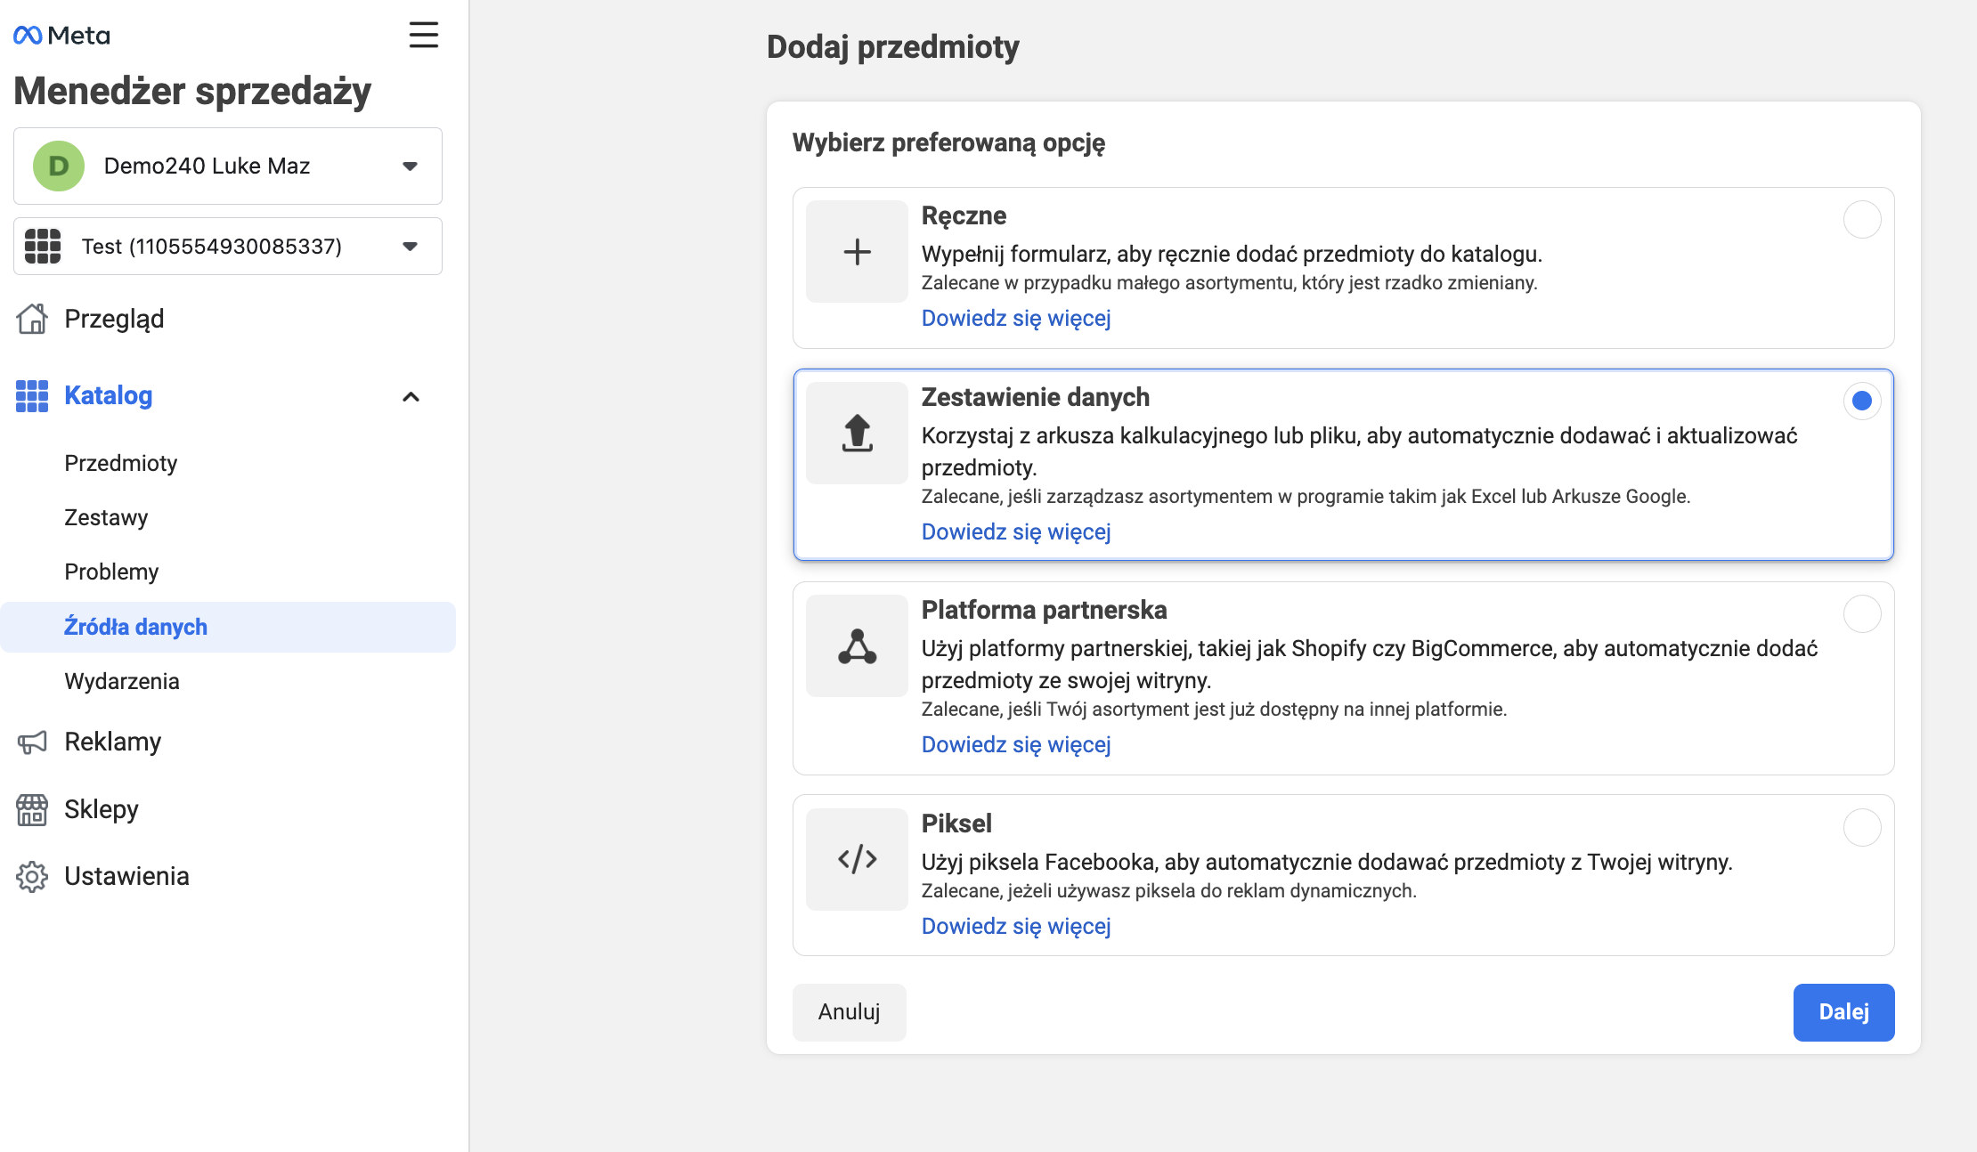Click the Meta logo

click(x=61, y=36)
